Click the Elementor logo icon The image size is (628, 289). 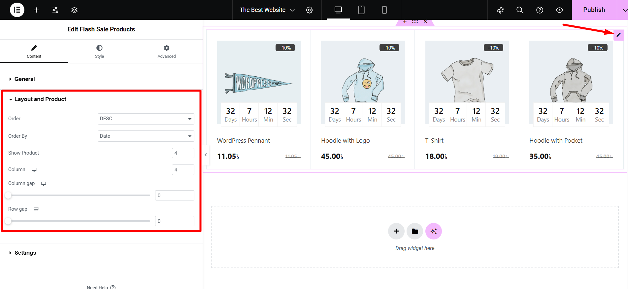(x=17, y=10)
